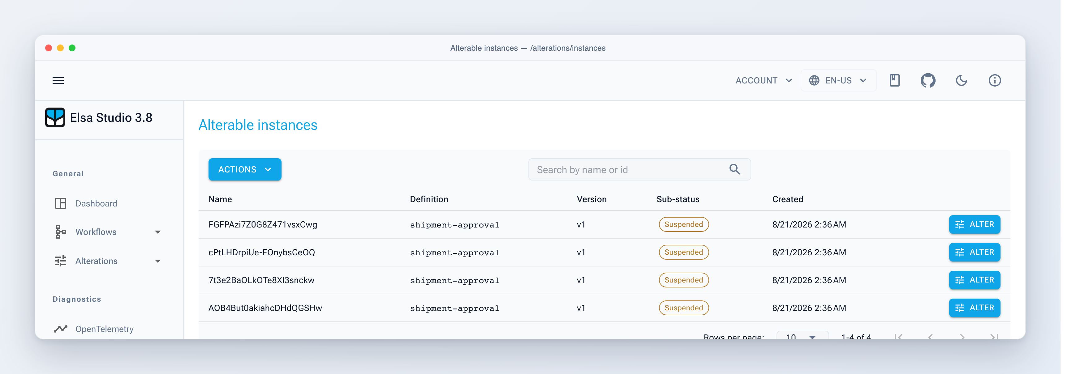This screenshot has width=1089, height=374.
Task: Select instance name 7t3e2BaOLkOTe8XI3snckw
Action: (x=261, y=280)
